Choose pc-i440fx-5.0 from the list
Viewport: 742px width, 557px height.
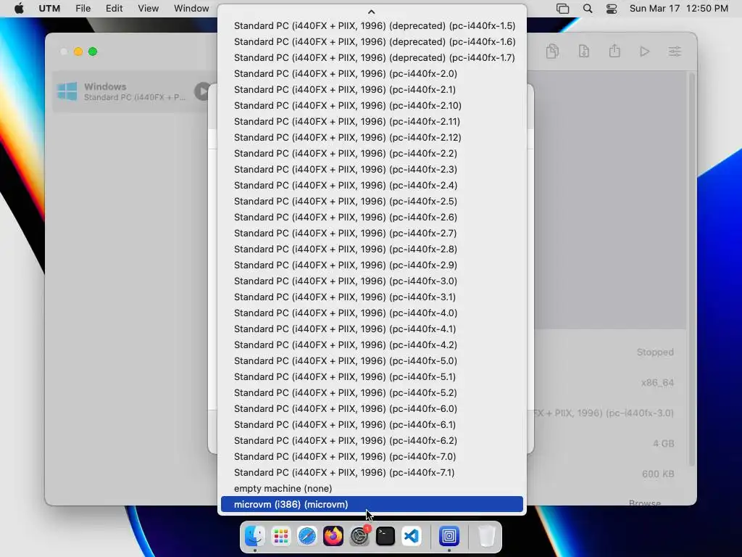(372, 361)
